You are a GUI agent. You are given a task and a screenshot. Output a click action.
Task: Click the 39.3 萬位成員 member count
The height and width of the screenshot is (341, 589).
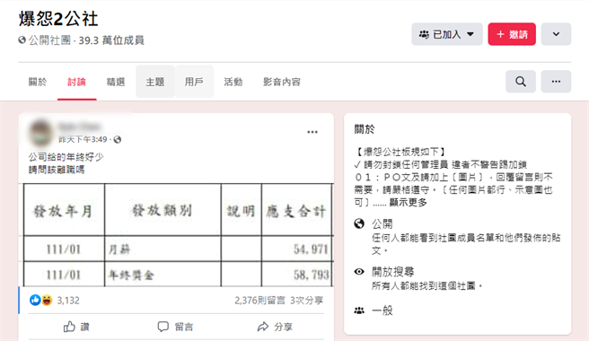click(x=111, y=40)
